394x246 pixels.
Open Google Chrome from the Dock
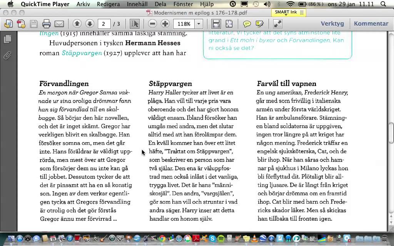click(x=162, y=238)
